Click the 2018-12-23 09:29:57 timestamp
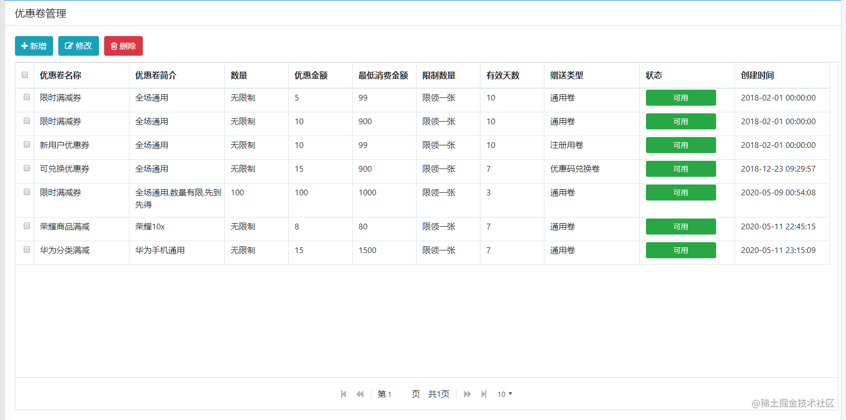The image size is (846, 420). pos(778,169)
